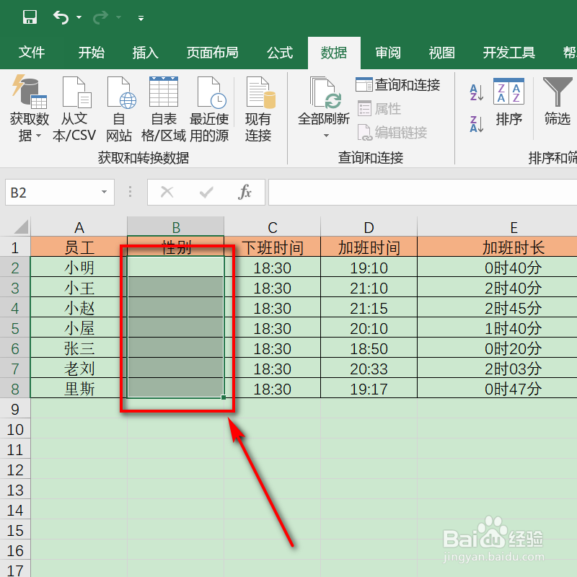Switch to the 开始 ribbon tab
The image size is (577, 577).
(91, 52)
